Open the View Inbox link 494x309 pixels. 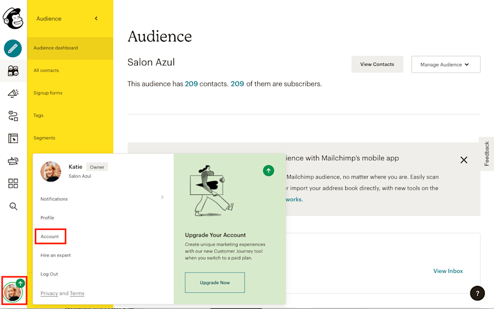[x=448, y=271]
